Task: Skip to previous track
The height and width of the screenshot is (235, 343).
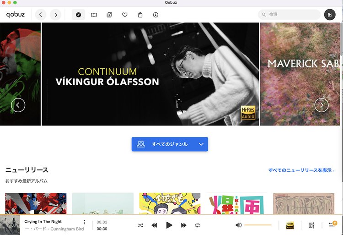Action: tap(154, 225)
